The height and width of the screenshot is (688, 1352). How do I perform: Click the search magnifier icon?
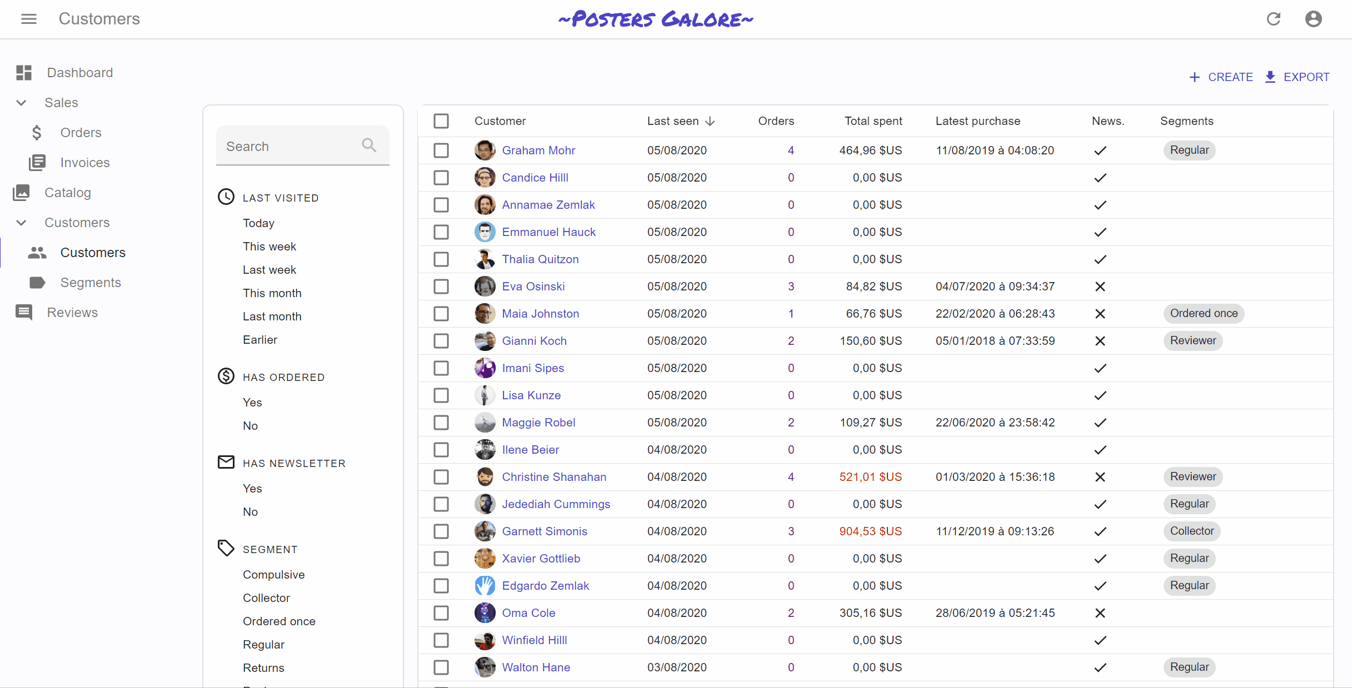369,145
